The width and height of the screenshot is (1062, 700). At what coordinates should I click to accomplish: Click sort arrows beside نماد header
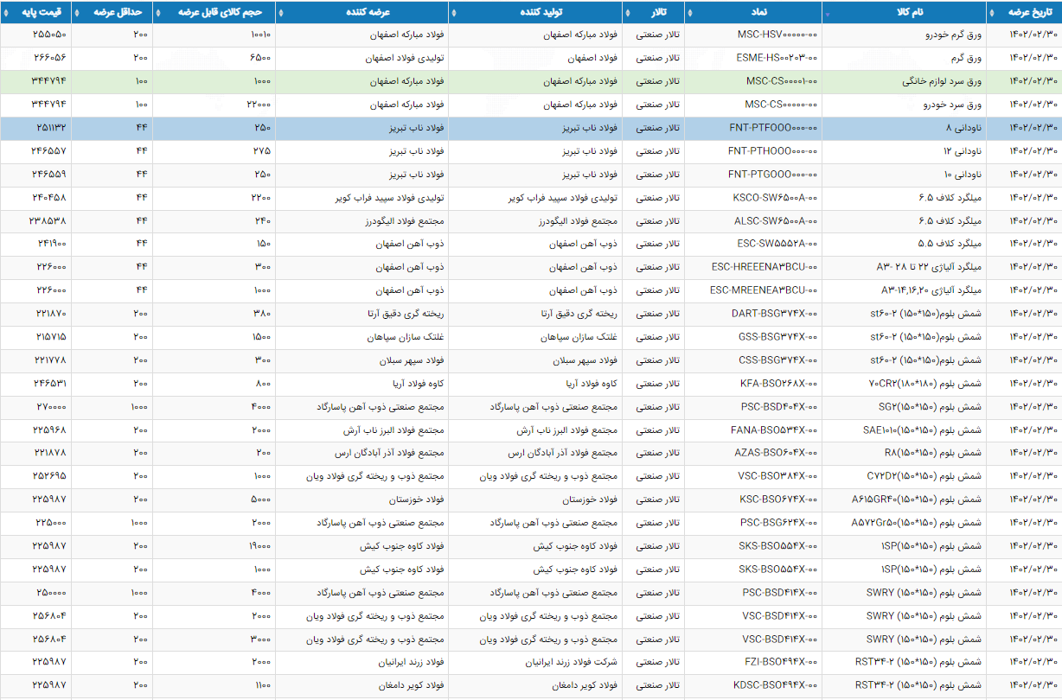[x=692, y=13]
